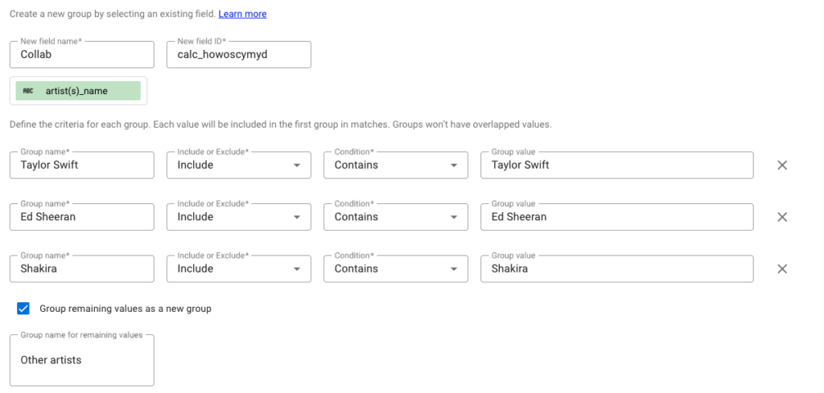
Task: Expand Include or Exclude dropdown for Ed Sheeran
Action: click(238, 217)
